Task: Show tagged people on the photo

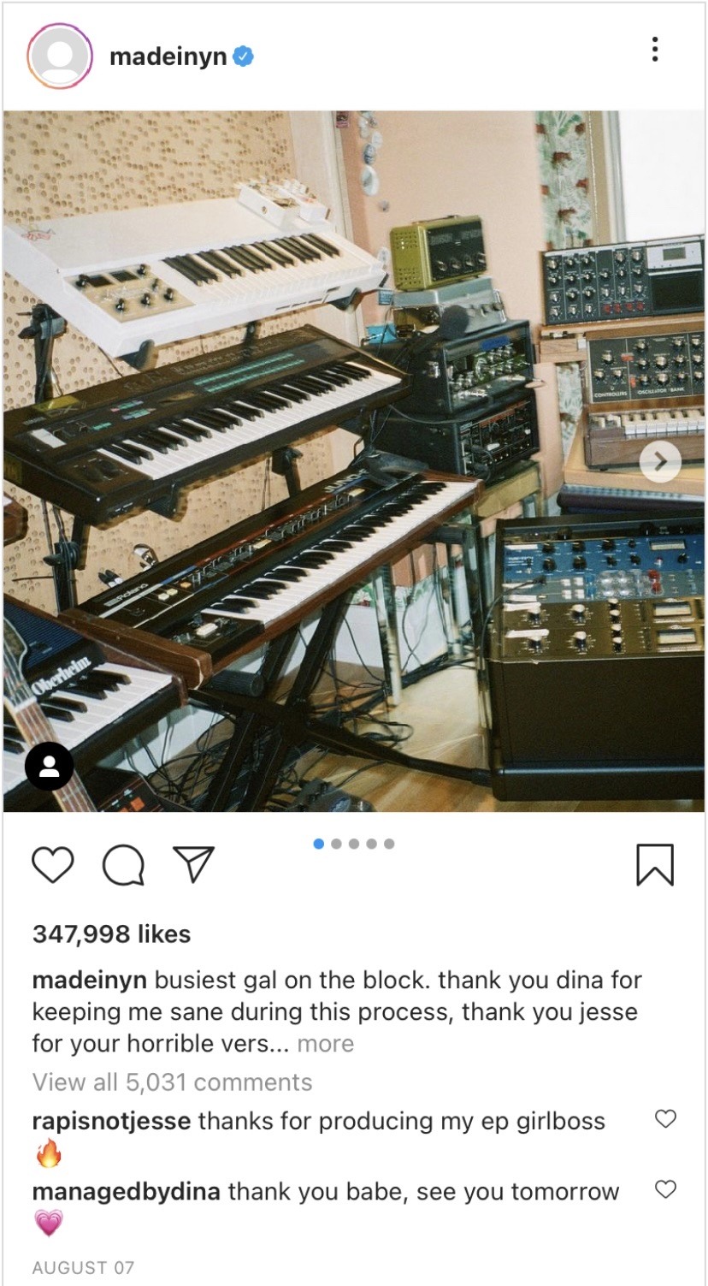Action: 50,765
